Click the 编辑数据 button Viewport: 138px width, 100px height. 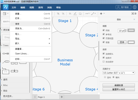click(119, 85)
